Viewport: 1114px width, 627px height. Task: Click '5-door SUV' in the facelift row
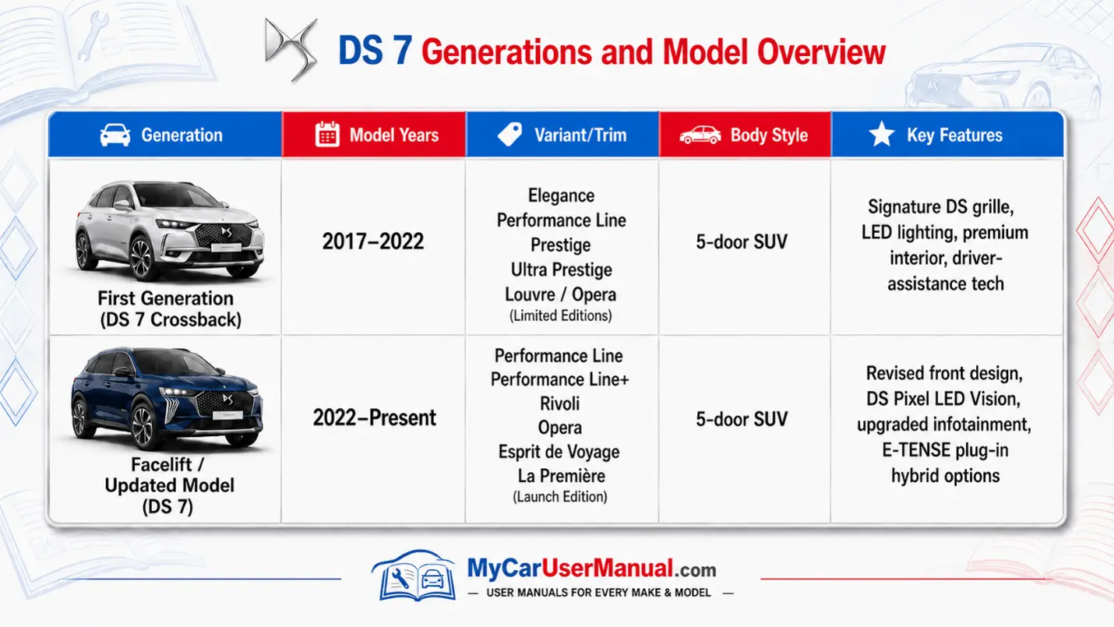point(742,419)
